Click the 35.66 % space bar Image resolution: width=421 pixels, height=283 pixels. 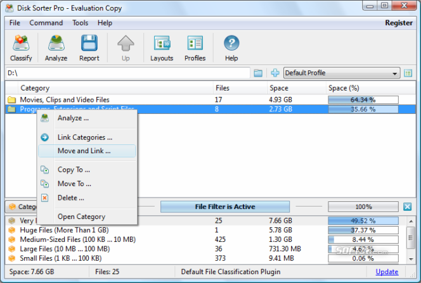[x=363, y=109]
